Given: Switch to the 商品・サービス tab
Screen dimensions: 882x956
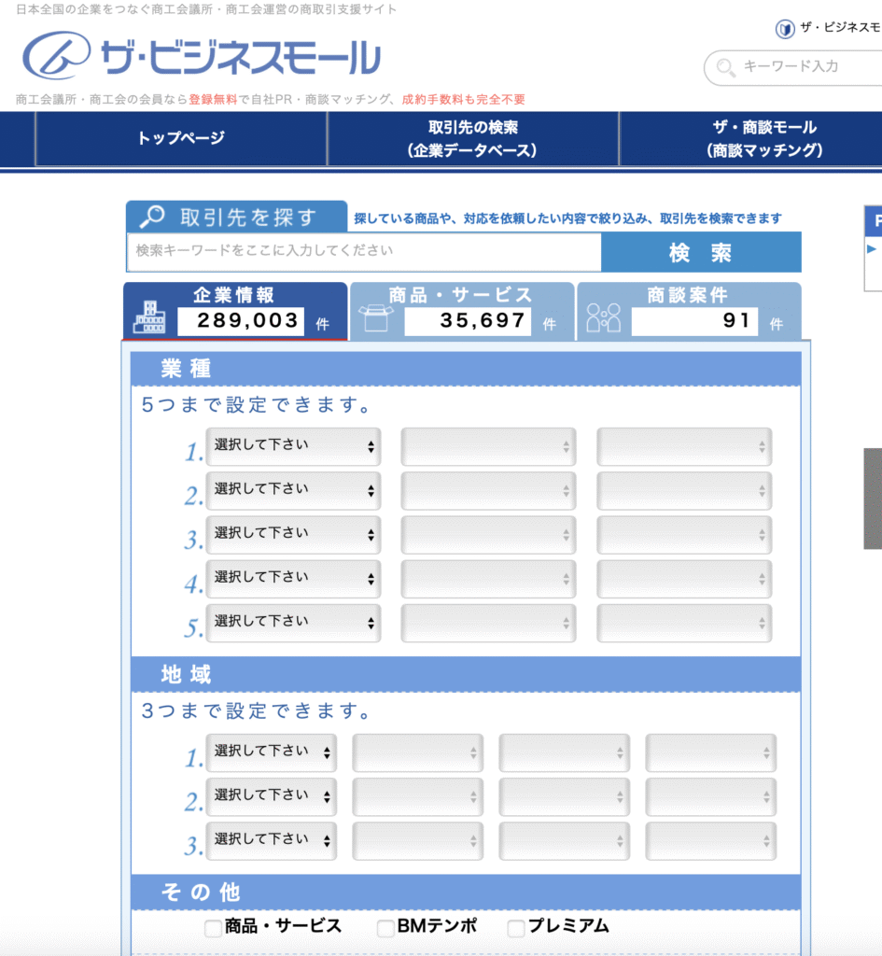Looking at the screenshot, I should tap(462, 311).
